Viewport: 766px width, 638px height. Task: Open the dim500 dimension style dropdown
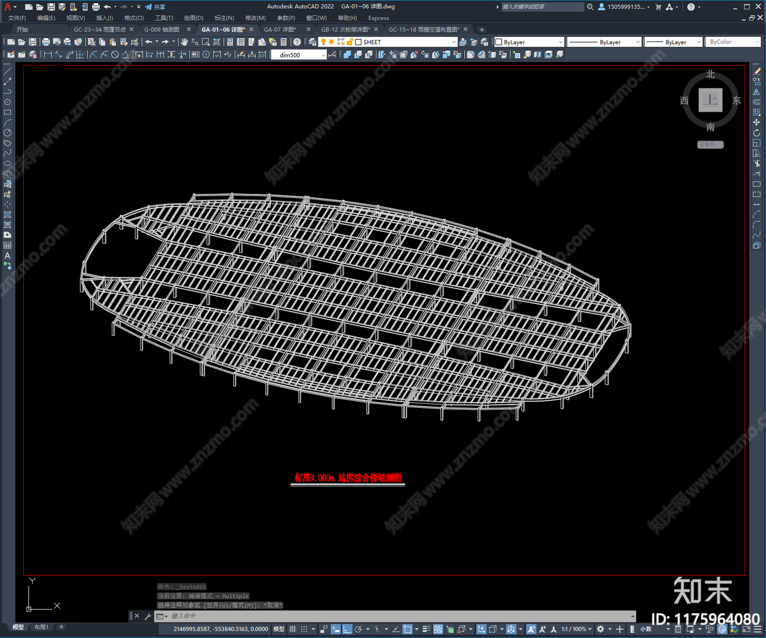click(323, 55)
